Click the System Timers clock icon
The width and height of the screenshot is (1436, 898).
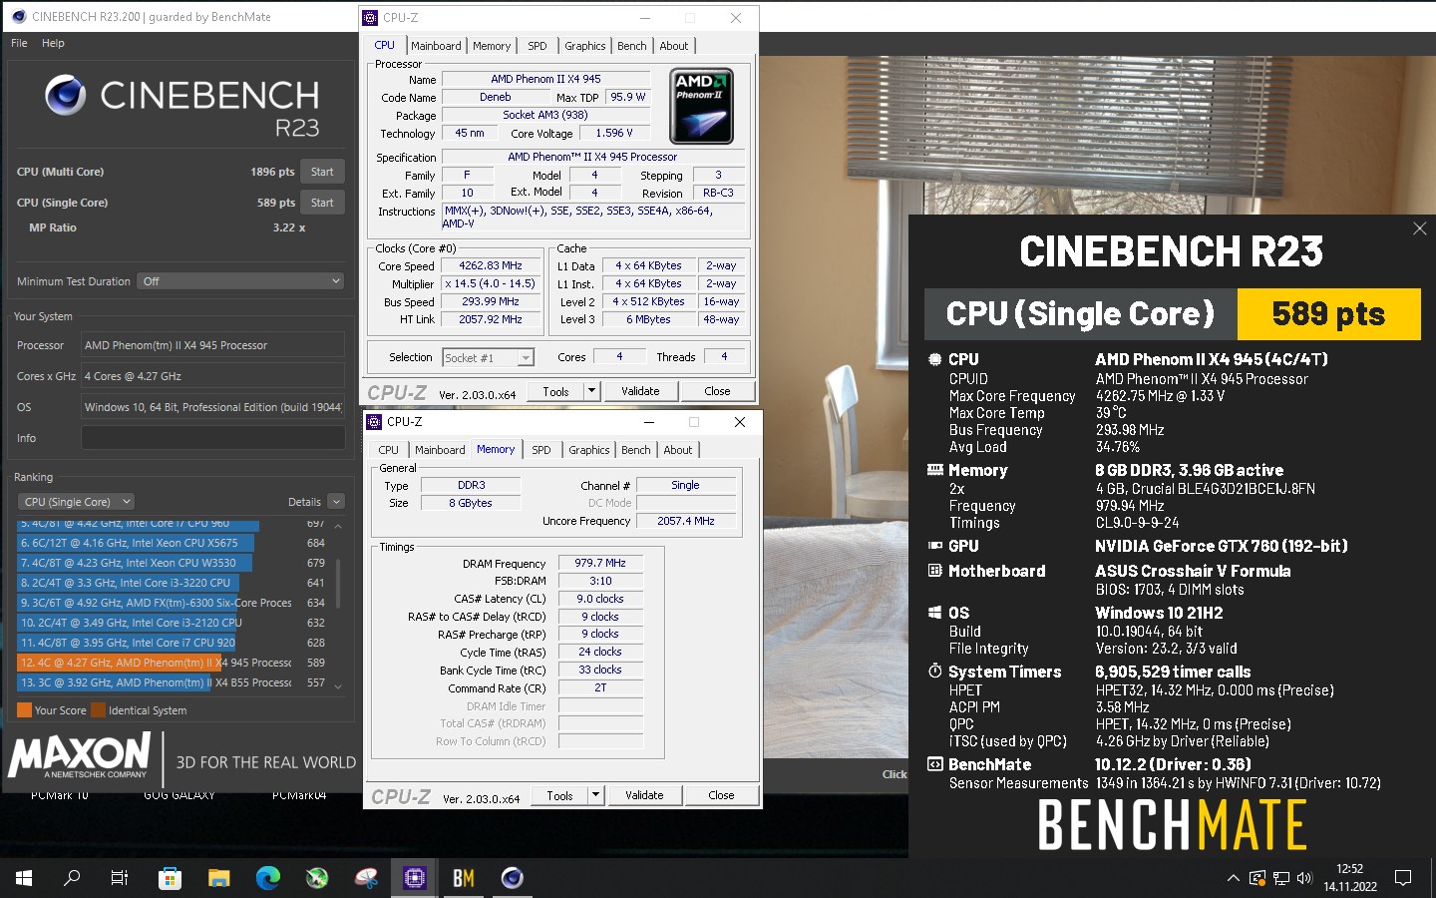click(934, 672)
